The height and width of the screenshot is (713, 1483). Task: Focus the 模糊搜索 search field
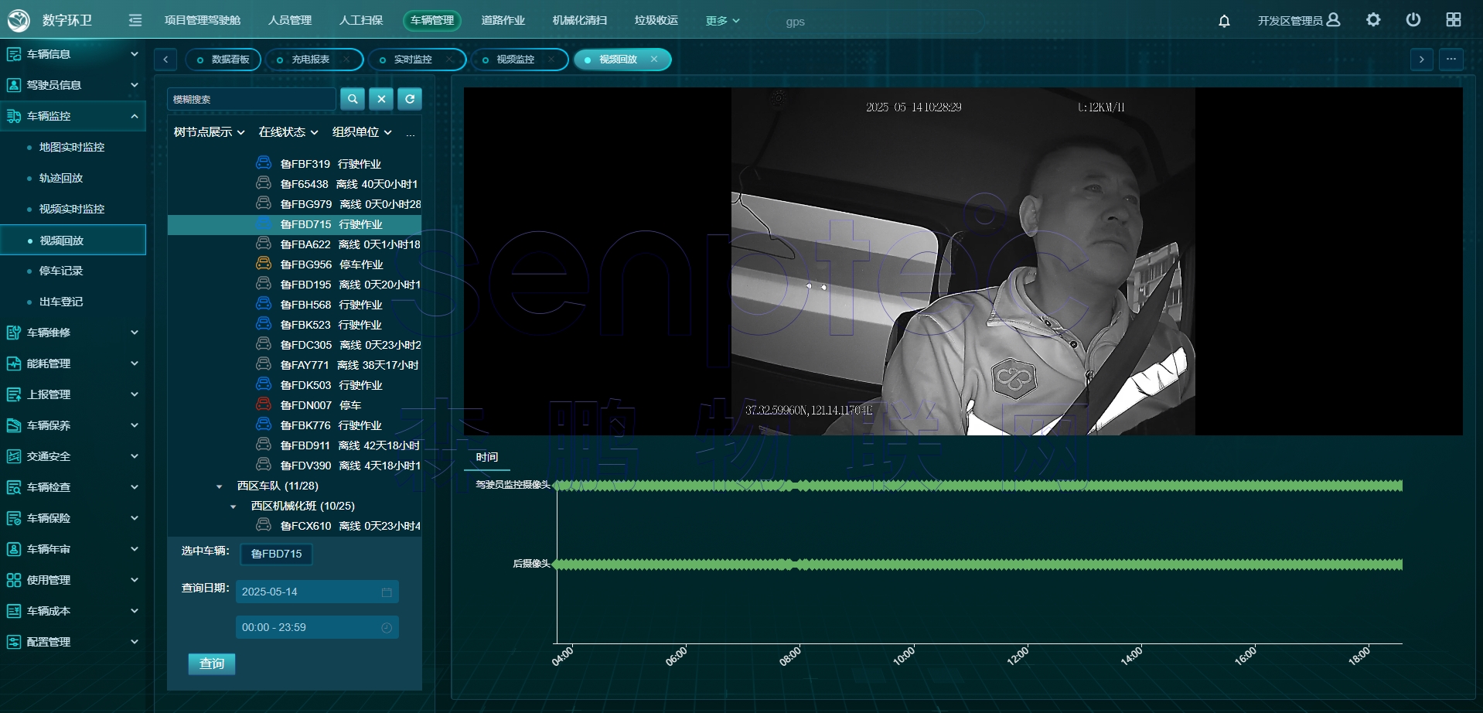point(251,99)
